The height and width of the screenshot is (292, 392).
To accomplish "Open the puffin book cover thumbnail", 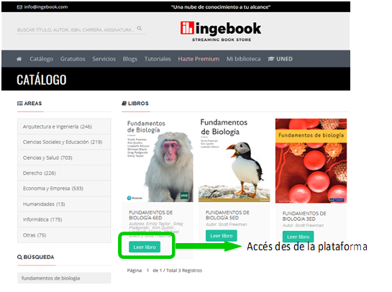I will click(x=234, y=160).
